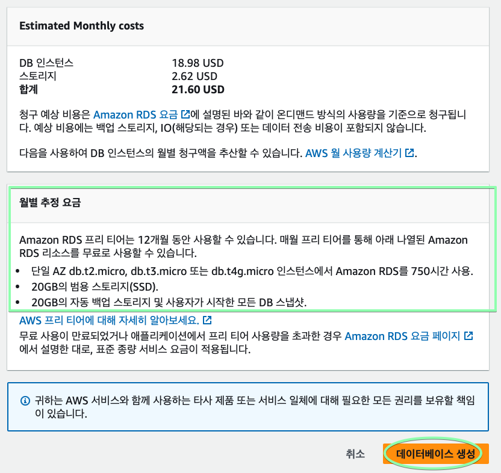Click the 월별 추정 요금 heading
Screen dimensions: 501x473
coord(50,202)
